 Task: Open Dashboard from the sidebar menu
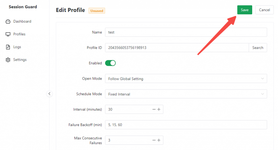22,21
